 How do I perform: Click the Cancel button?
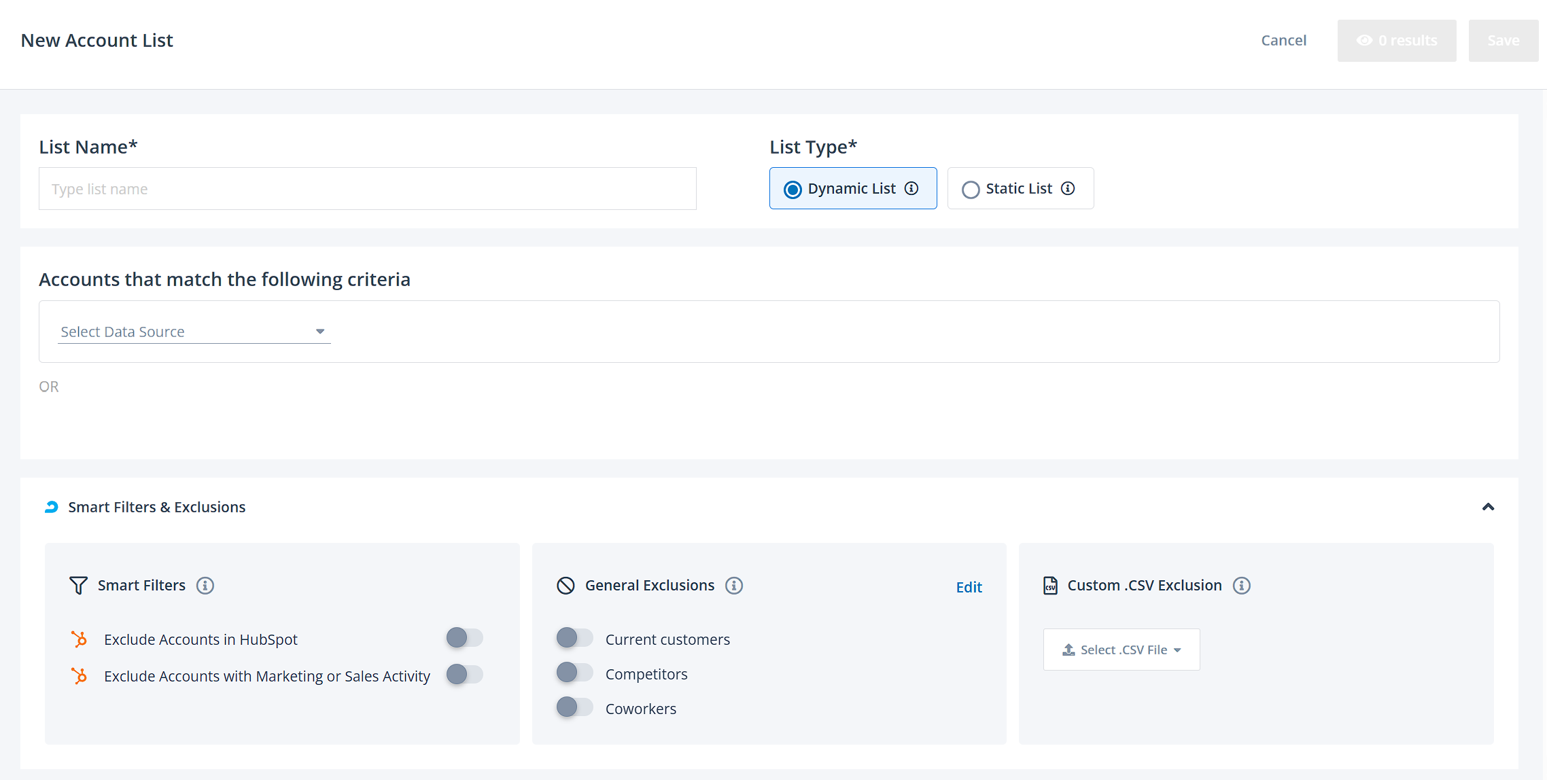[1283, 41]
